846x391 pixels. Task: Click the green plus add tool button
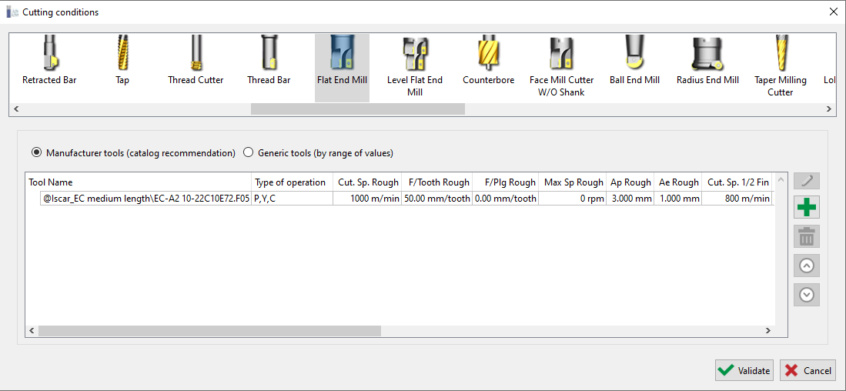click(807, 207)
